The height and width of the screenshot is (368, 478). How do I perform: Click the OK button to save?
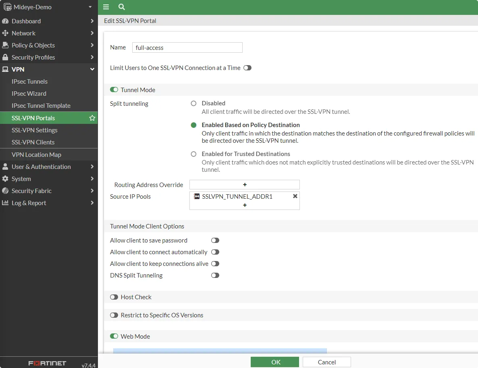[x=275, y=362]
